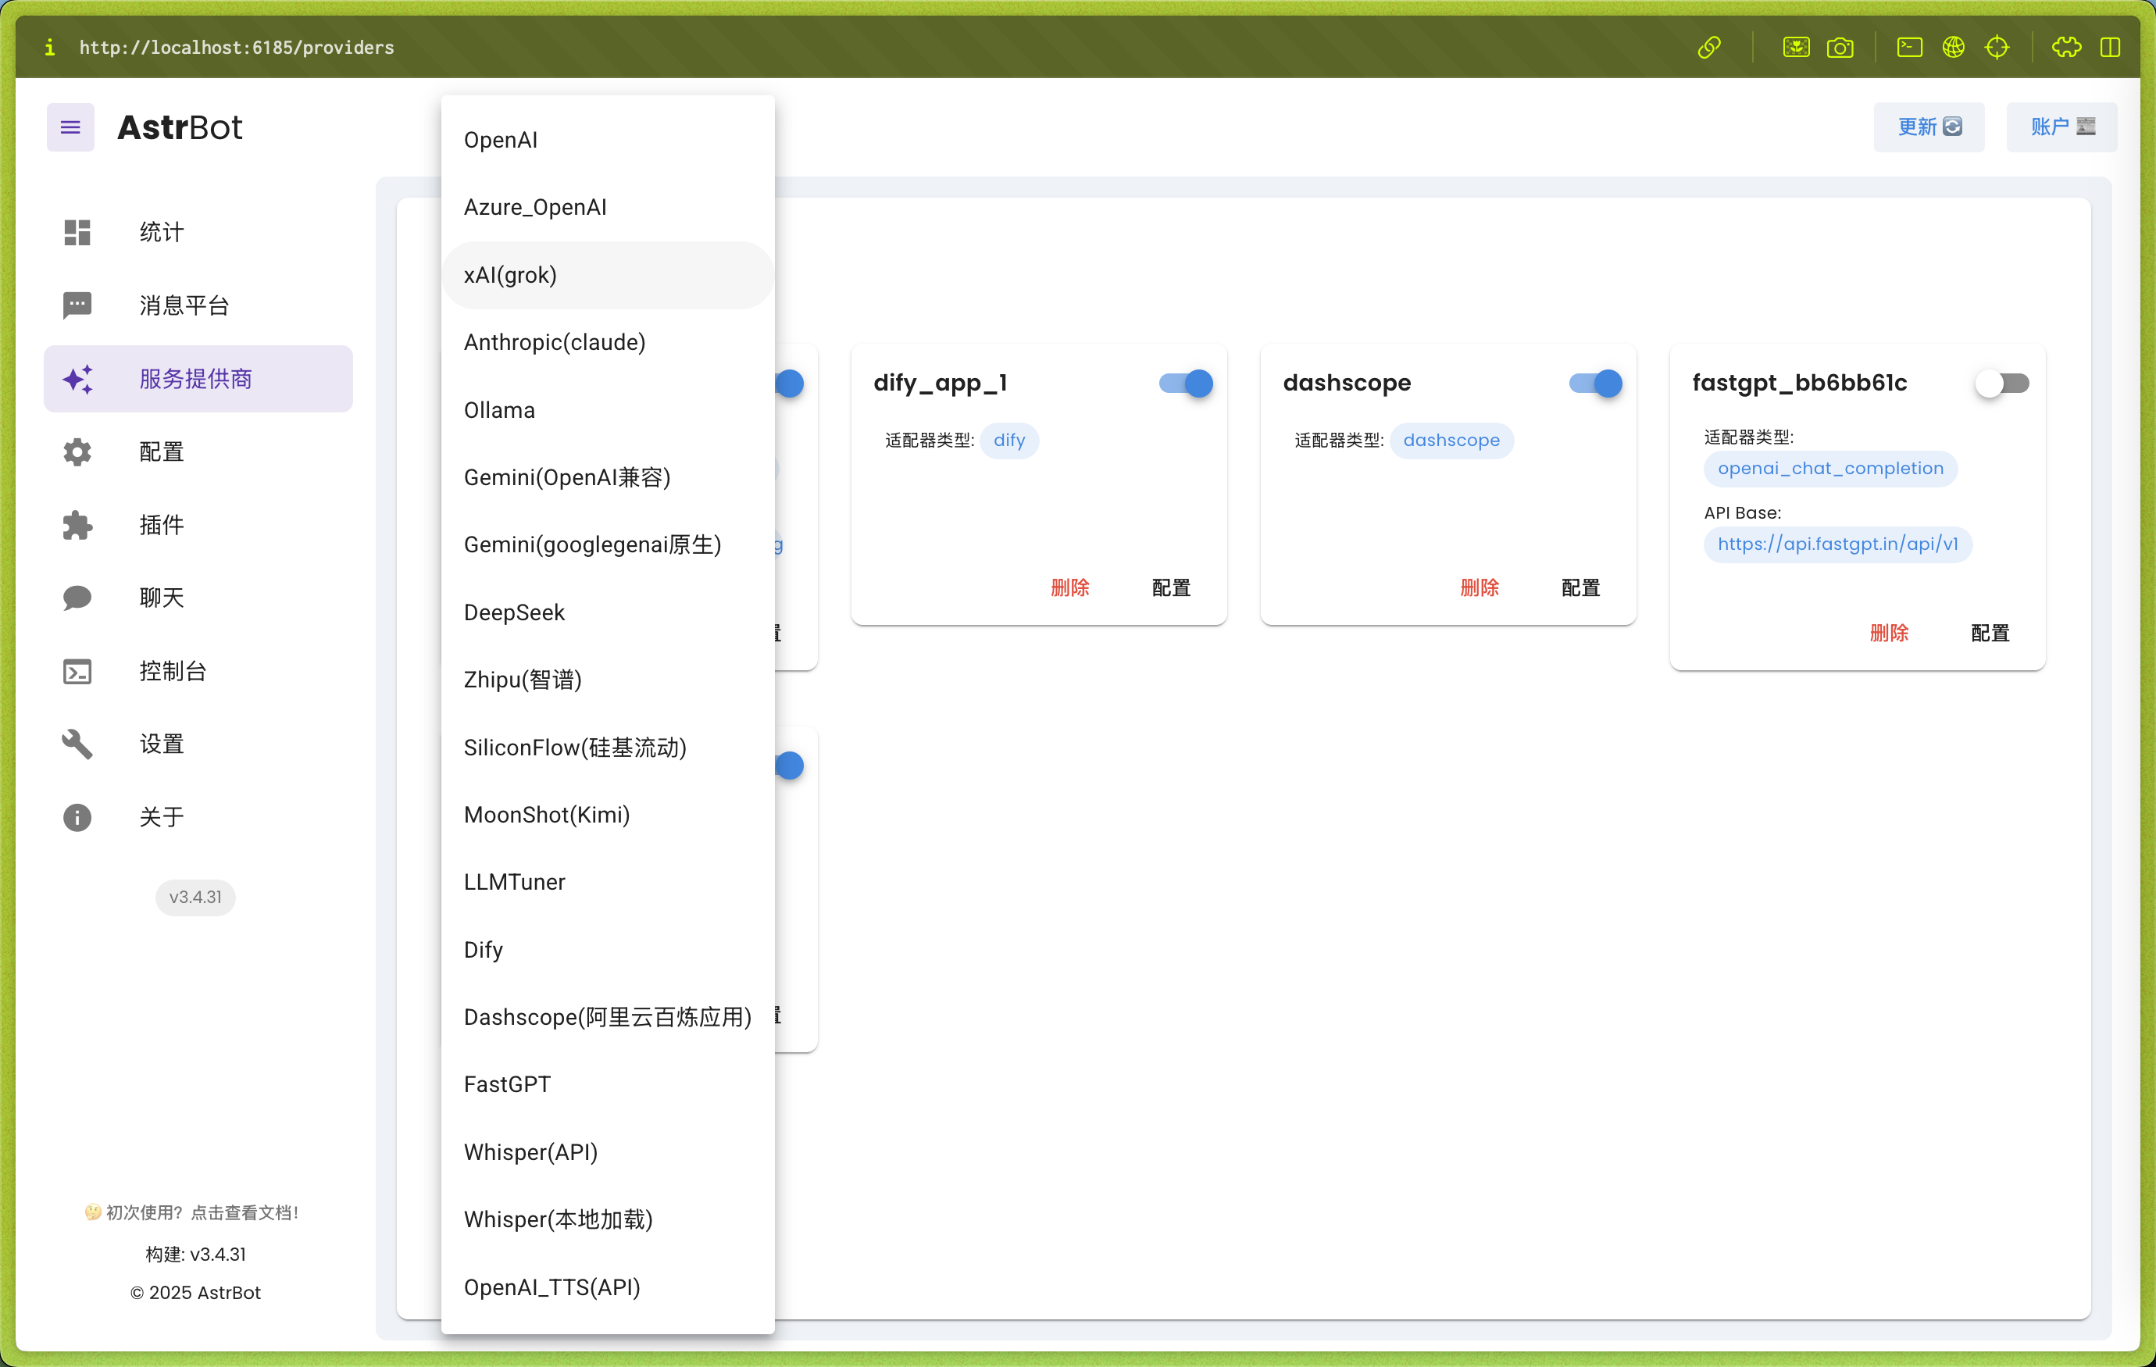
Task: Click the 设置 wrench icon
Action: pyautogui.click(x=77, y=744)
